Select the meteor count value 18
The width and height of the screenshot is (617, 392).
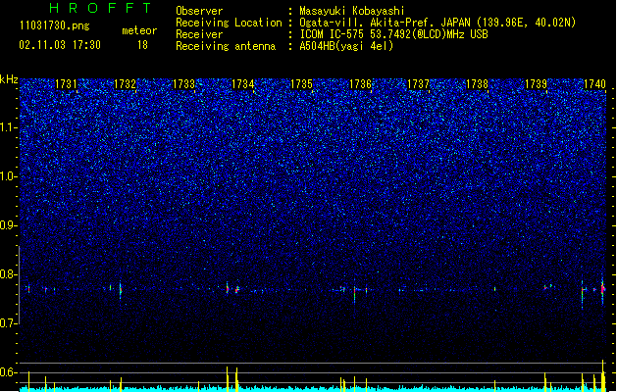pos(142,45)
